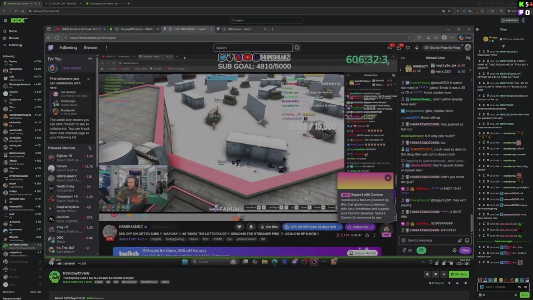Report the stream via warning icon
The height and width of the screenshot is (300, 533).
pyautogui.click(x=457, y=283)
